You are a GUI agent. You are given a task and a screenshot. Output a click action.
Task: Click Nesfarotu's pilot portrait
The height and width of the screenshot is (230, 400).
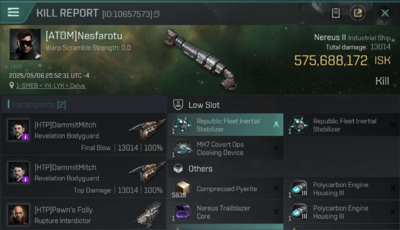pyautogui.click(x=25, y=44)
